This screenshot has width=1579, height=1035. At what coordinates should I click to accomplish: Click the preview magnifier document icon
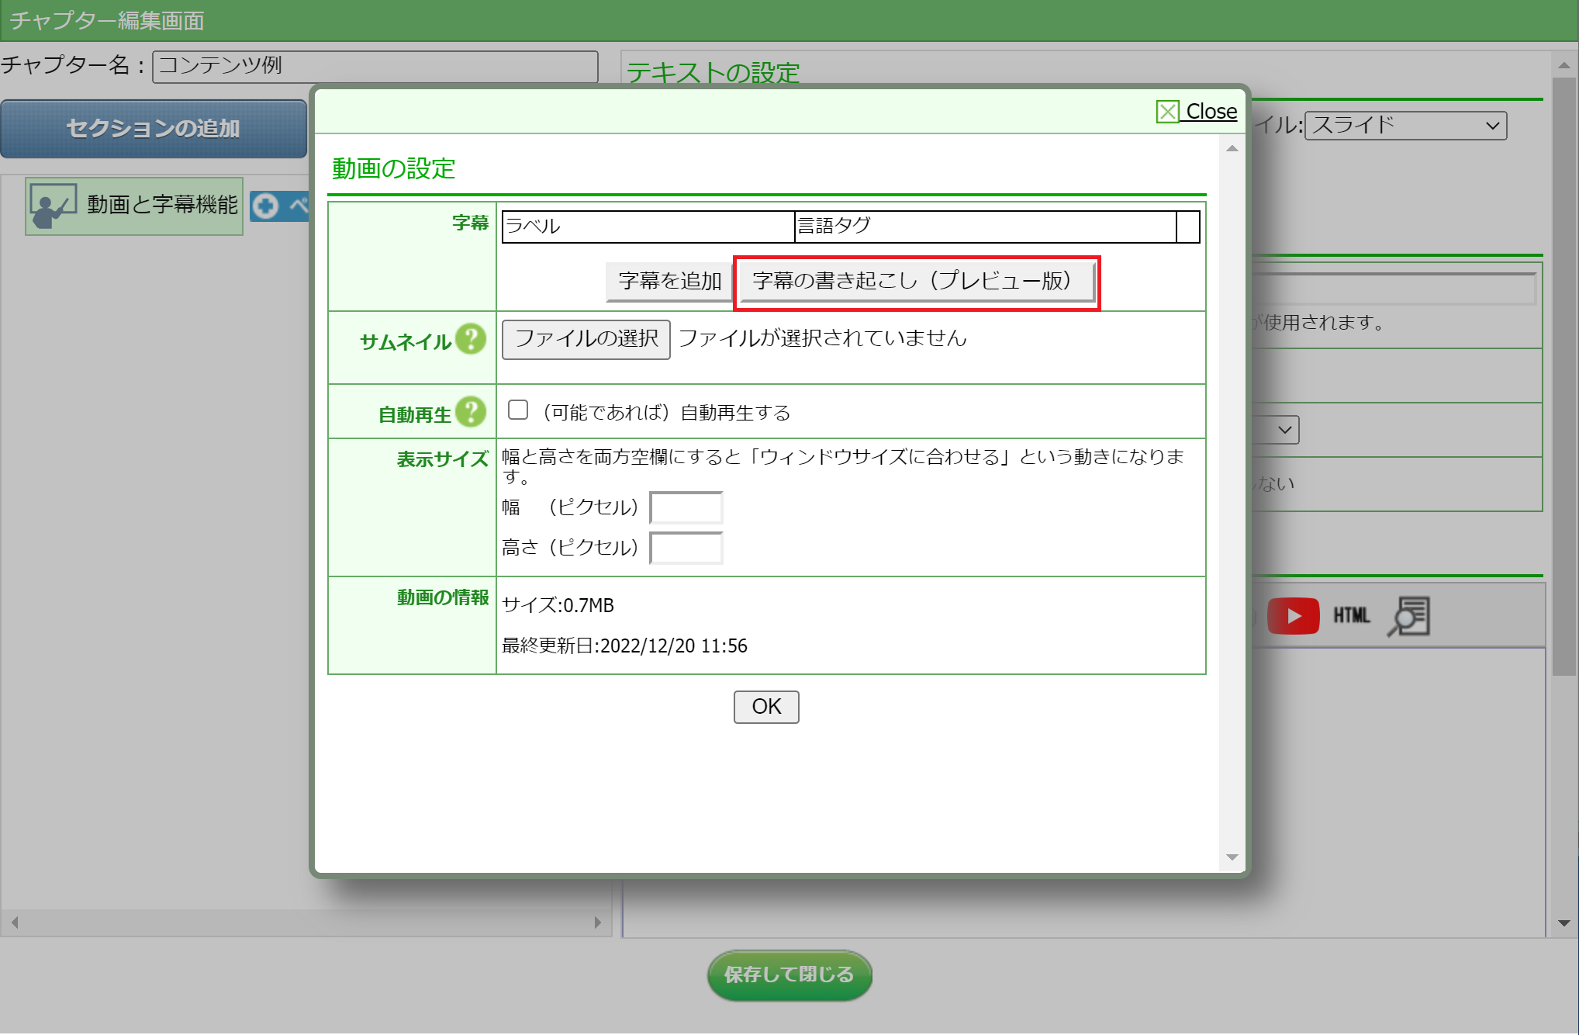(1409, 616)
